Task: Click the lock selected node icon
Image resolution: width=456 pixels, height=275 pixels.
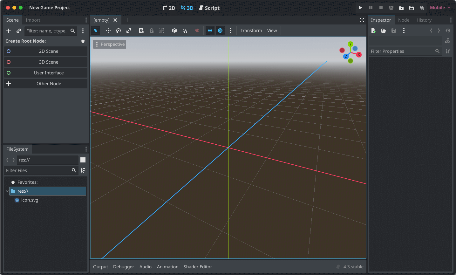Action: (x=152, y=31)
